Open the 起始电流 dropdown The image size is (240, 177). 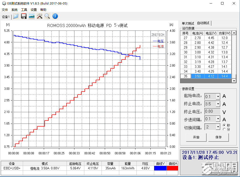(218, 96)
